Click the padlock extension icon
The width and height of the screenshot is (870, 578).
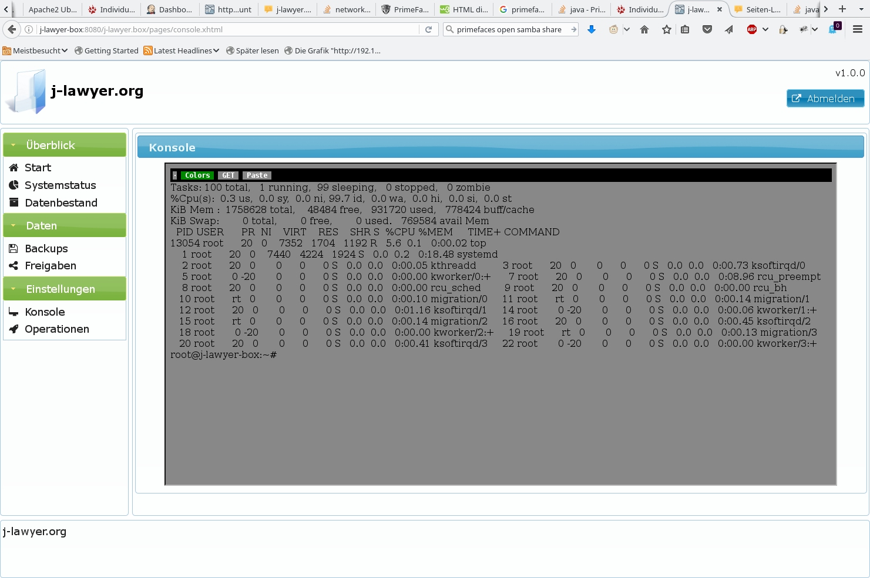783,29
